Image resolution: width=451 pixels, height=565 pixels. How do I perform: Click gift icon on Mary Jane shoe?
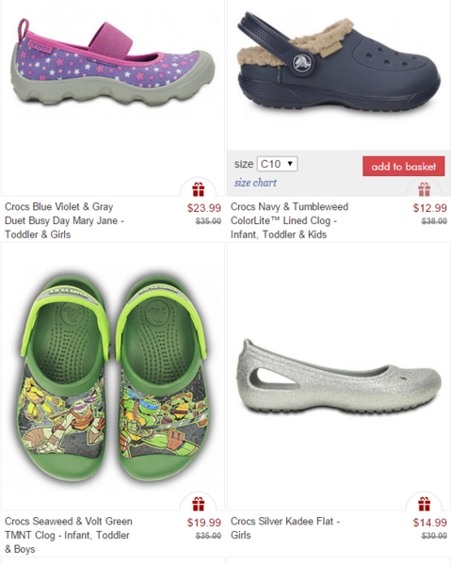(198, 189)
